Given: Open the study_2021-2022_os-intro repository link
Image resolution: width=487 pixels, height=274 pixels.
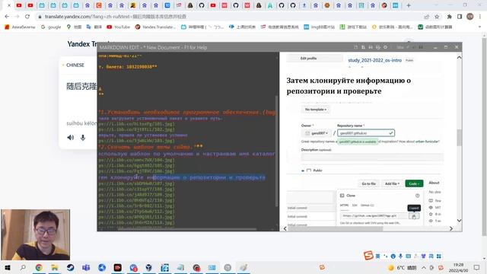Looking at the screenshot, I should click(x=374, y=60).
